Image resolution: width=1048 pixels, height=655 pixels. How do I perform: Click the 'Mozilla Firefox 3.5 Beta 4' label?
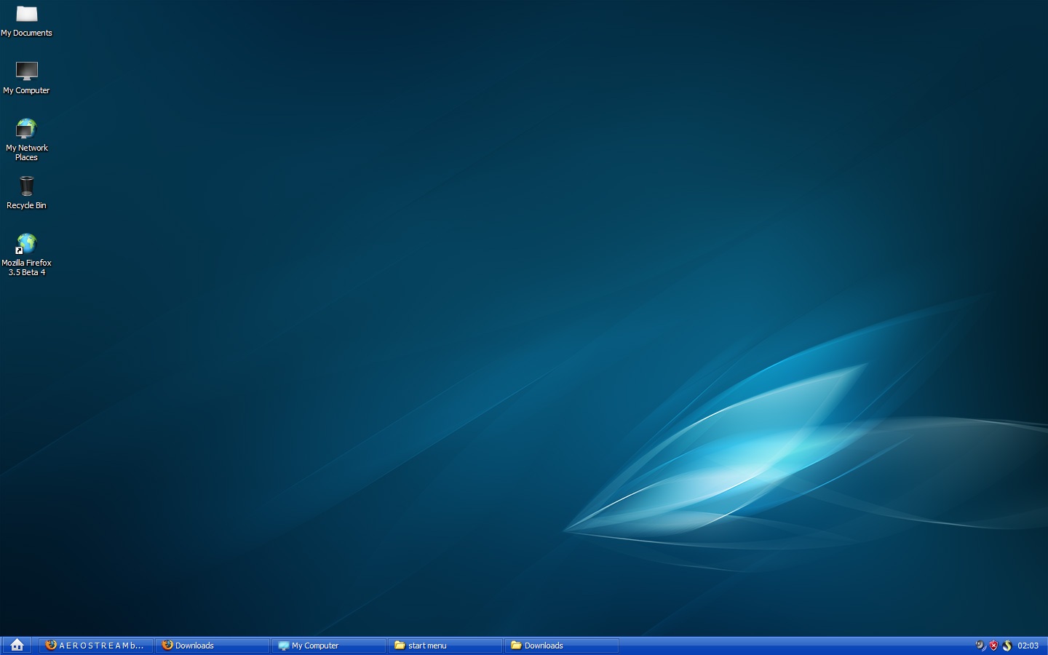point(27,268)
